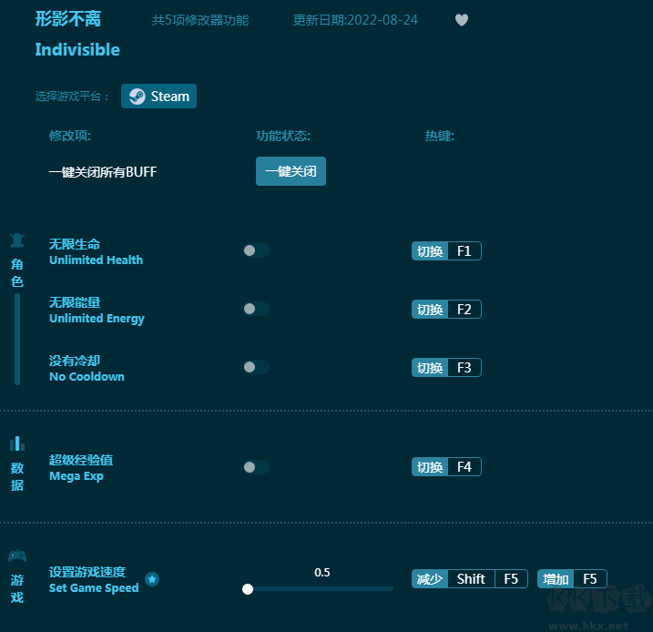Click the vertical scrollbar in character section

pyautogui.click(x=17, y=339)
